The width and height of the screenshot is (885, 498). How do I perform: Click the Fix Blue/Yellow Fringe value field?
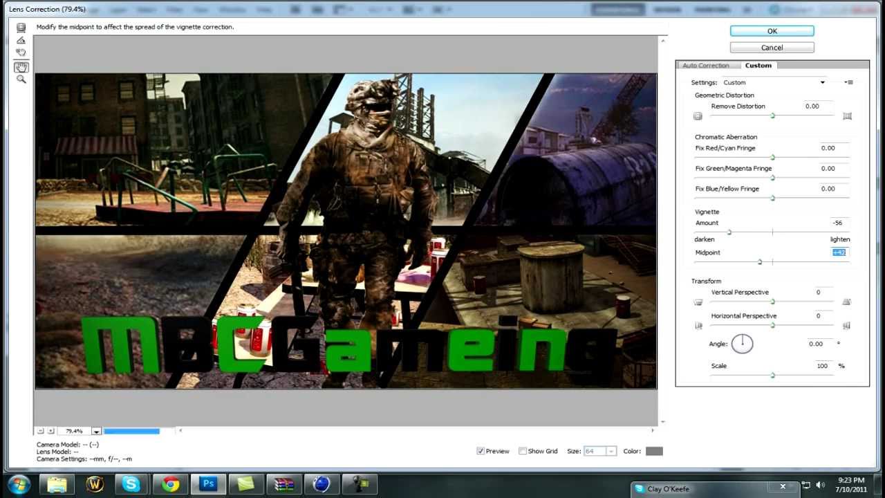(835, 189)
